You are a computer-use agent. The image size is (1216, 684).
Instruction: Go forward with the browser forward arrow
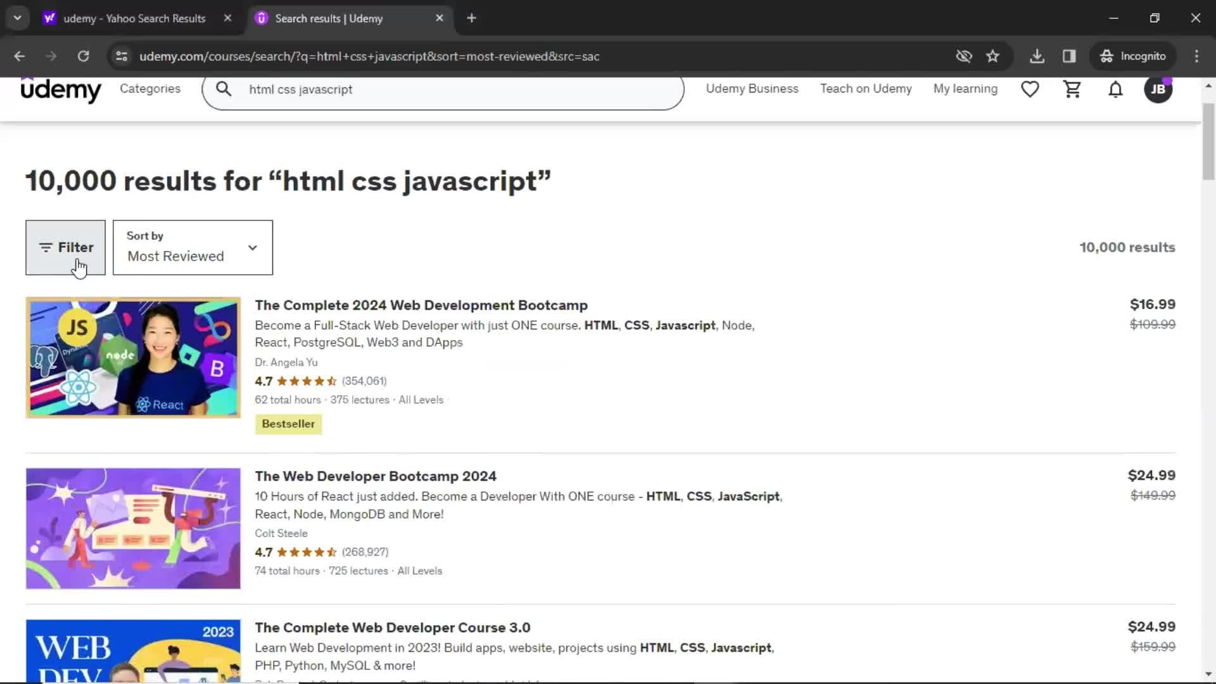(51, 56)
